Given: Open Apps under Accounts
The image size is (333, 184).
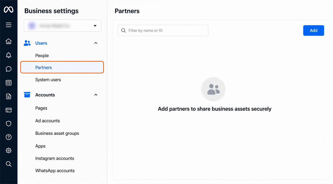Looking at the screenshot, I should [x=40, y=146].
